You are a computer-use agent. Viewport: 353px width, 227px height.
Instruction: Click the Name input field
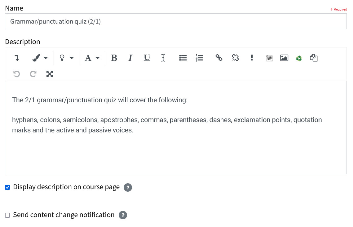click(x=176, y=21)
